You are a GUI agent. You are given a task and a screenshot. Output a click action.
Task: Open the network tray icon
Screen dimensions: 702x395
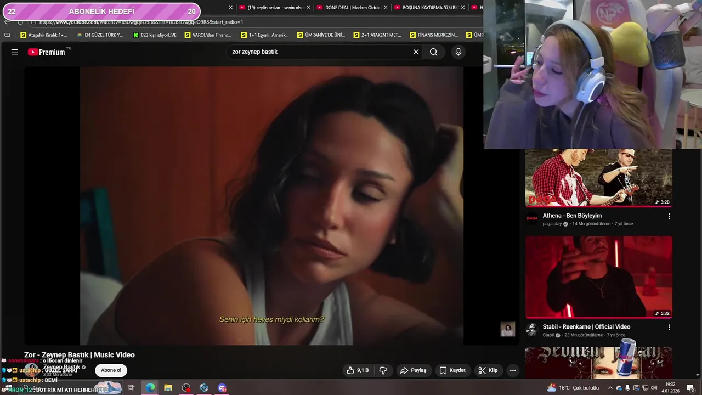(645, 388)
